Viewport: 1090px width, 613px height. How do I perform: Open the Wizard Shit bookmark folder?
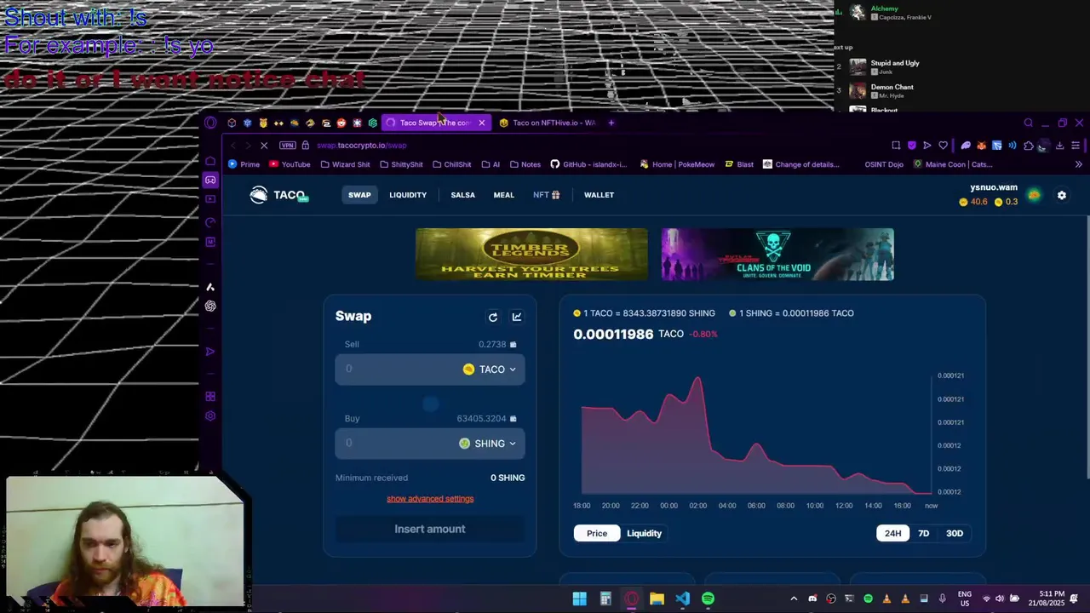[345, 164]
